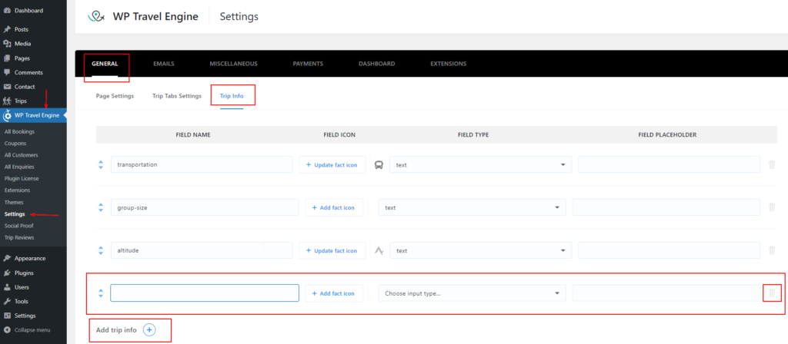788x344 pixels.
Task: Click the Pages icon in sidebar
Action: (7, 58)
